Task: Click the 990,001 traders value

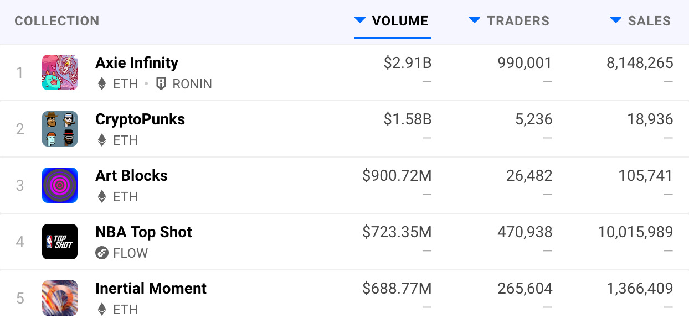Action: (525, 63)
